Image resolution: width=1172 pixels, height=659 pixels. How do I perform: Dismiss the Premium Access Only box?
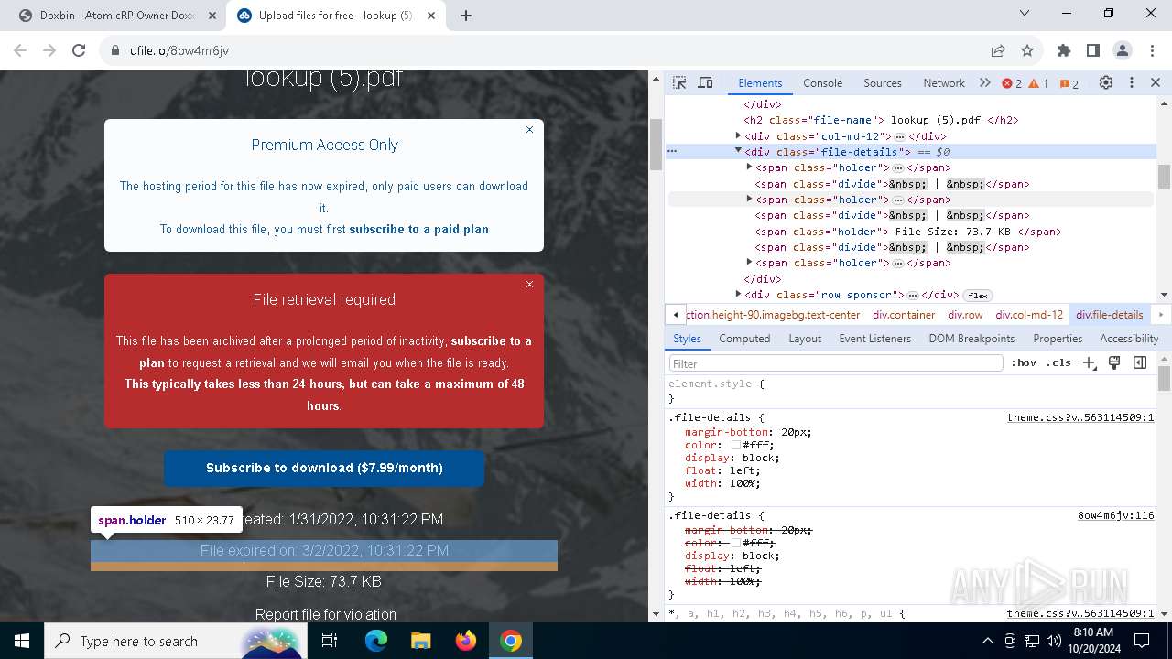coord(529,130)
